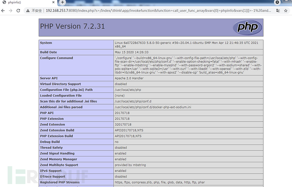Click the PHP Version 7.2.31 heading
Image resolution: width=292 pixels, height=187 pixels.
(x=72, y=26)
